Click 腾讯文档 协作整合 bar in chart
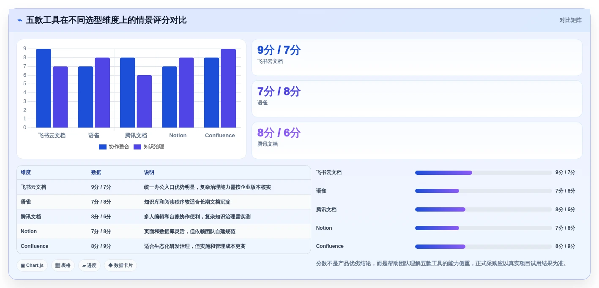Image resolution: width=599 pixels, height=288 pixels. pos(127,92)
